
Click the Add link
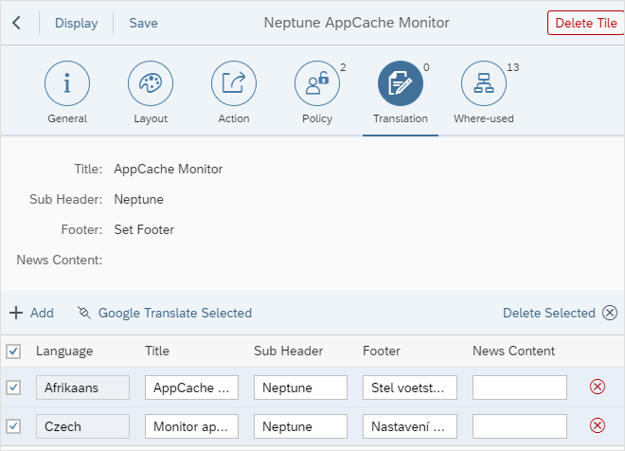coord(42,313)
